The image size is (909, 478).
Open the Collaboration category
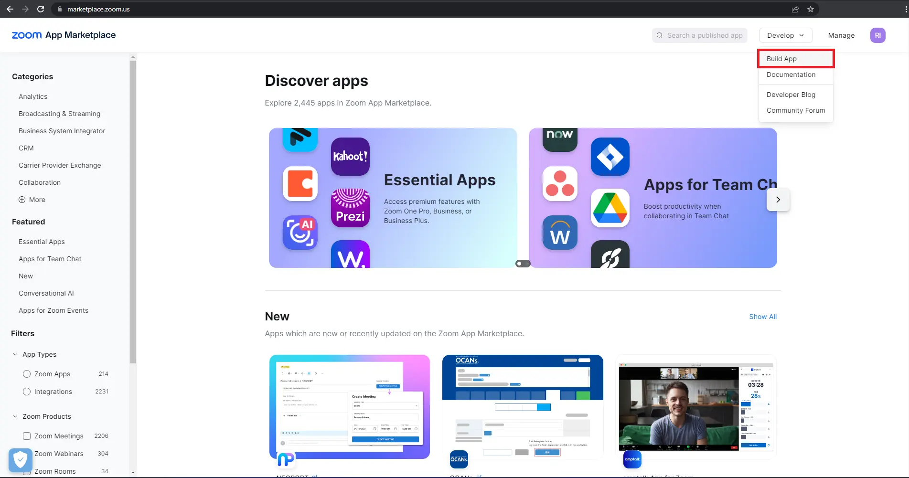[40, 182]
